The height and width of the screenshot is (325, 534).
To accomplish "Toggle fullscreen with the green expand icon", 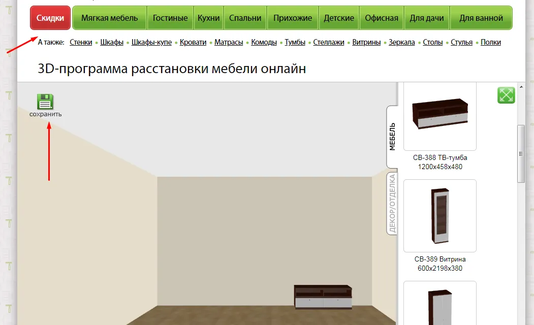I will [x=506, y=95].
